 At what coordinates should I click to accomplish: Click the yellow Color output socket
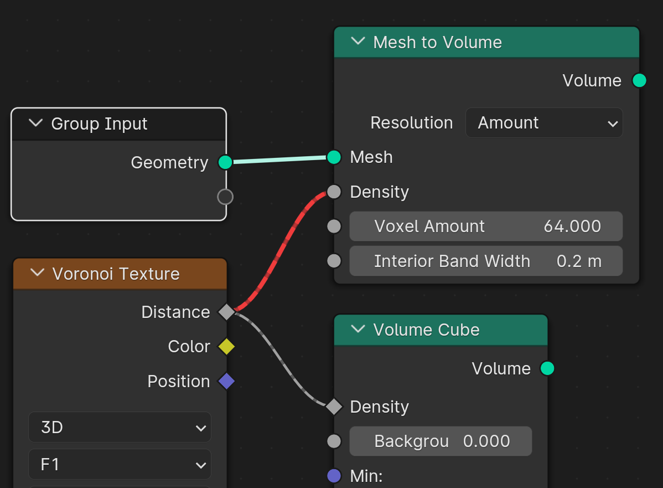pos(227,347)
